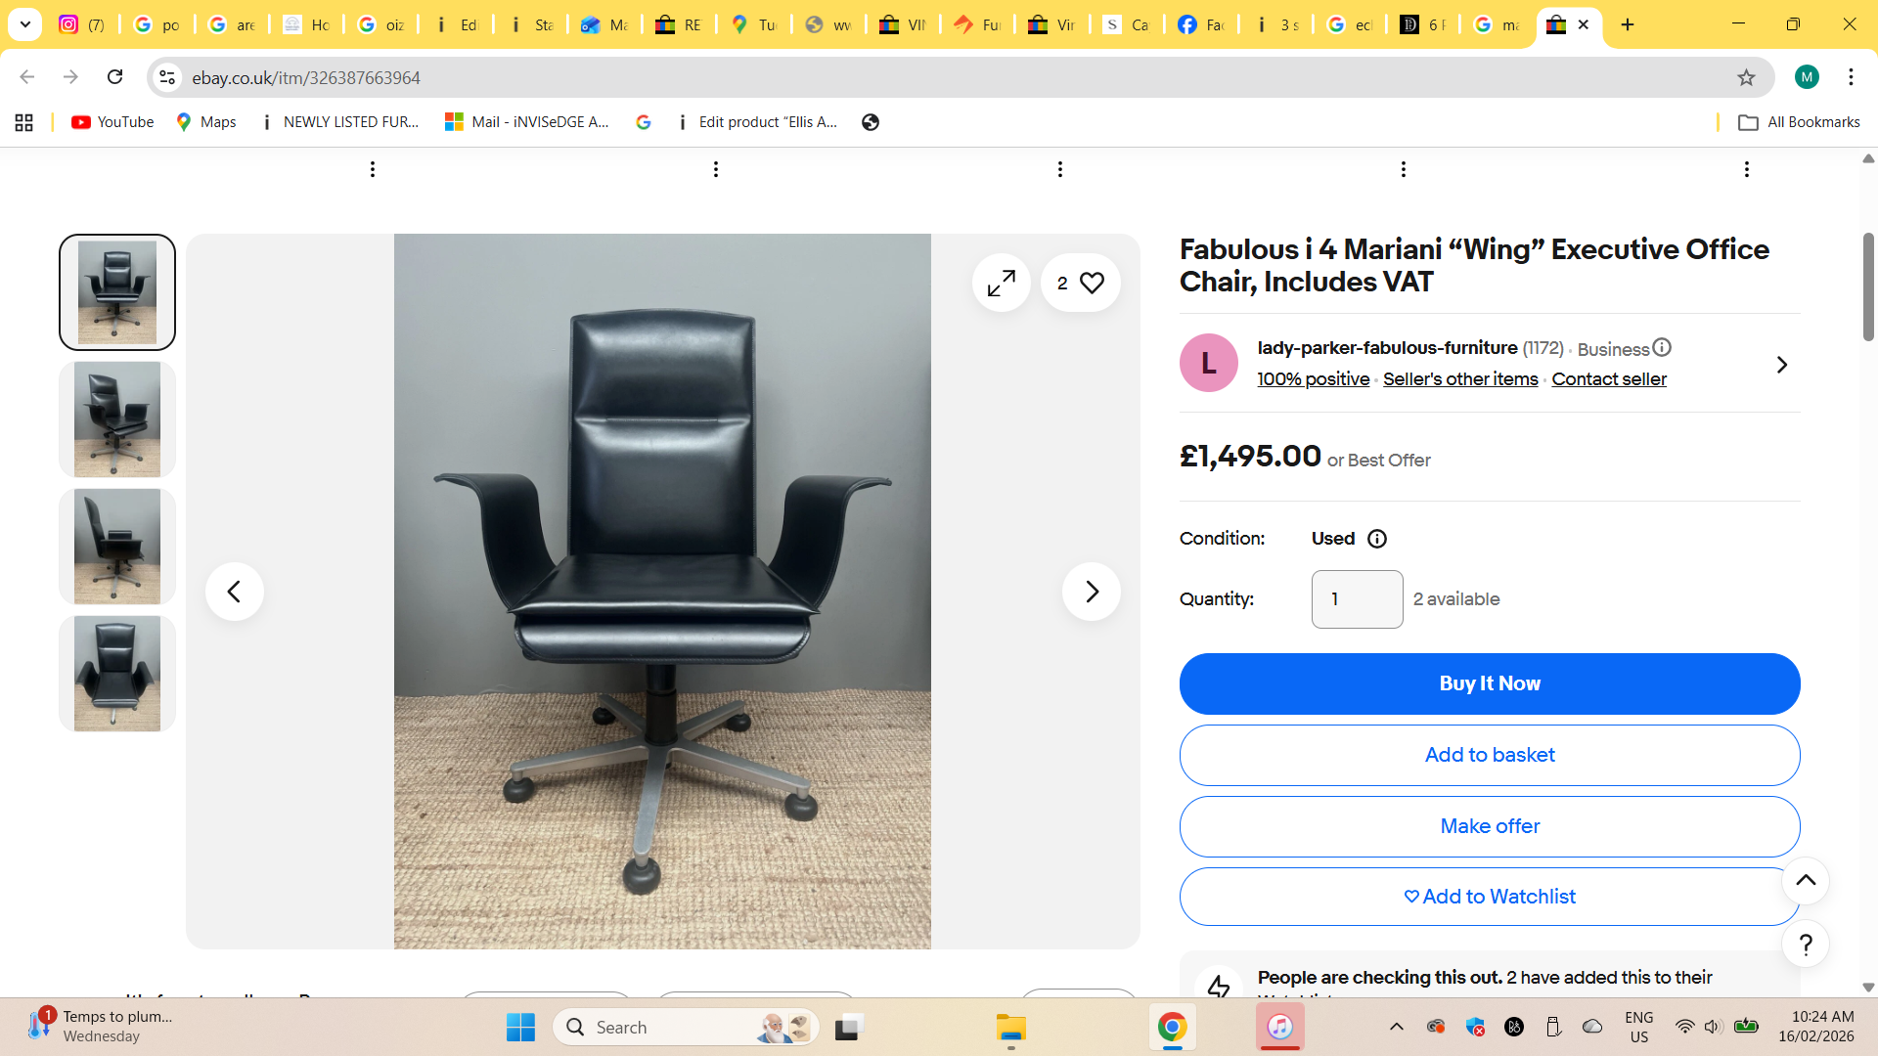This screenshot has width=1878, height=1056.
Task: Switch to the Instagram tab
Action: 82,24
